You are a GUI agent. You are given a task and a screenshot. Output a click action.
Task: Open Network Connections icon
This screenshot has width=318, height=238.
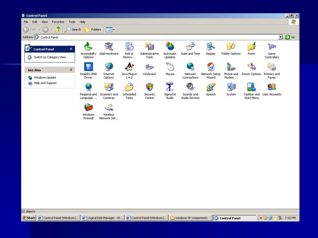(x=190, y=71)
